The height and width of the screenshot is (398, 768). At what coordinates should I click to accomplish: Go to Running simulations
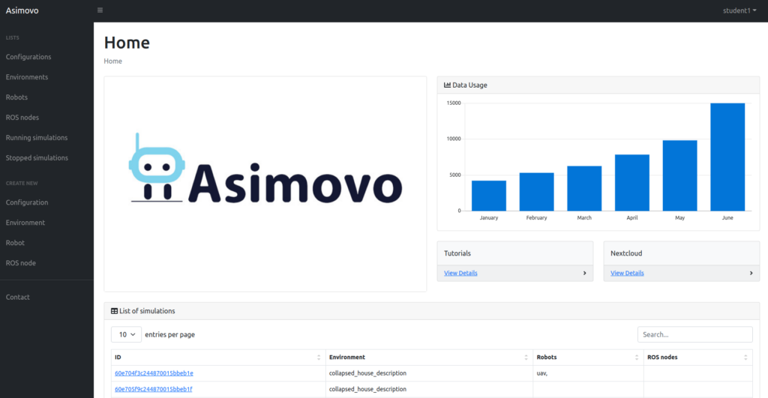pyautogui.click(x=37, y=138)
